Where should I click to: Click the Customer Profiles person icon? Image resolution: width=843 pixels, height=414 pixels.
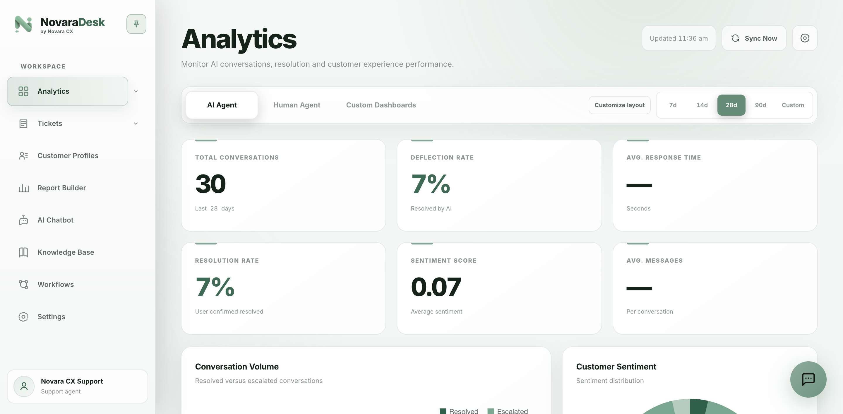23,156
